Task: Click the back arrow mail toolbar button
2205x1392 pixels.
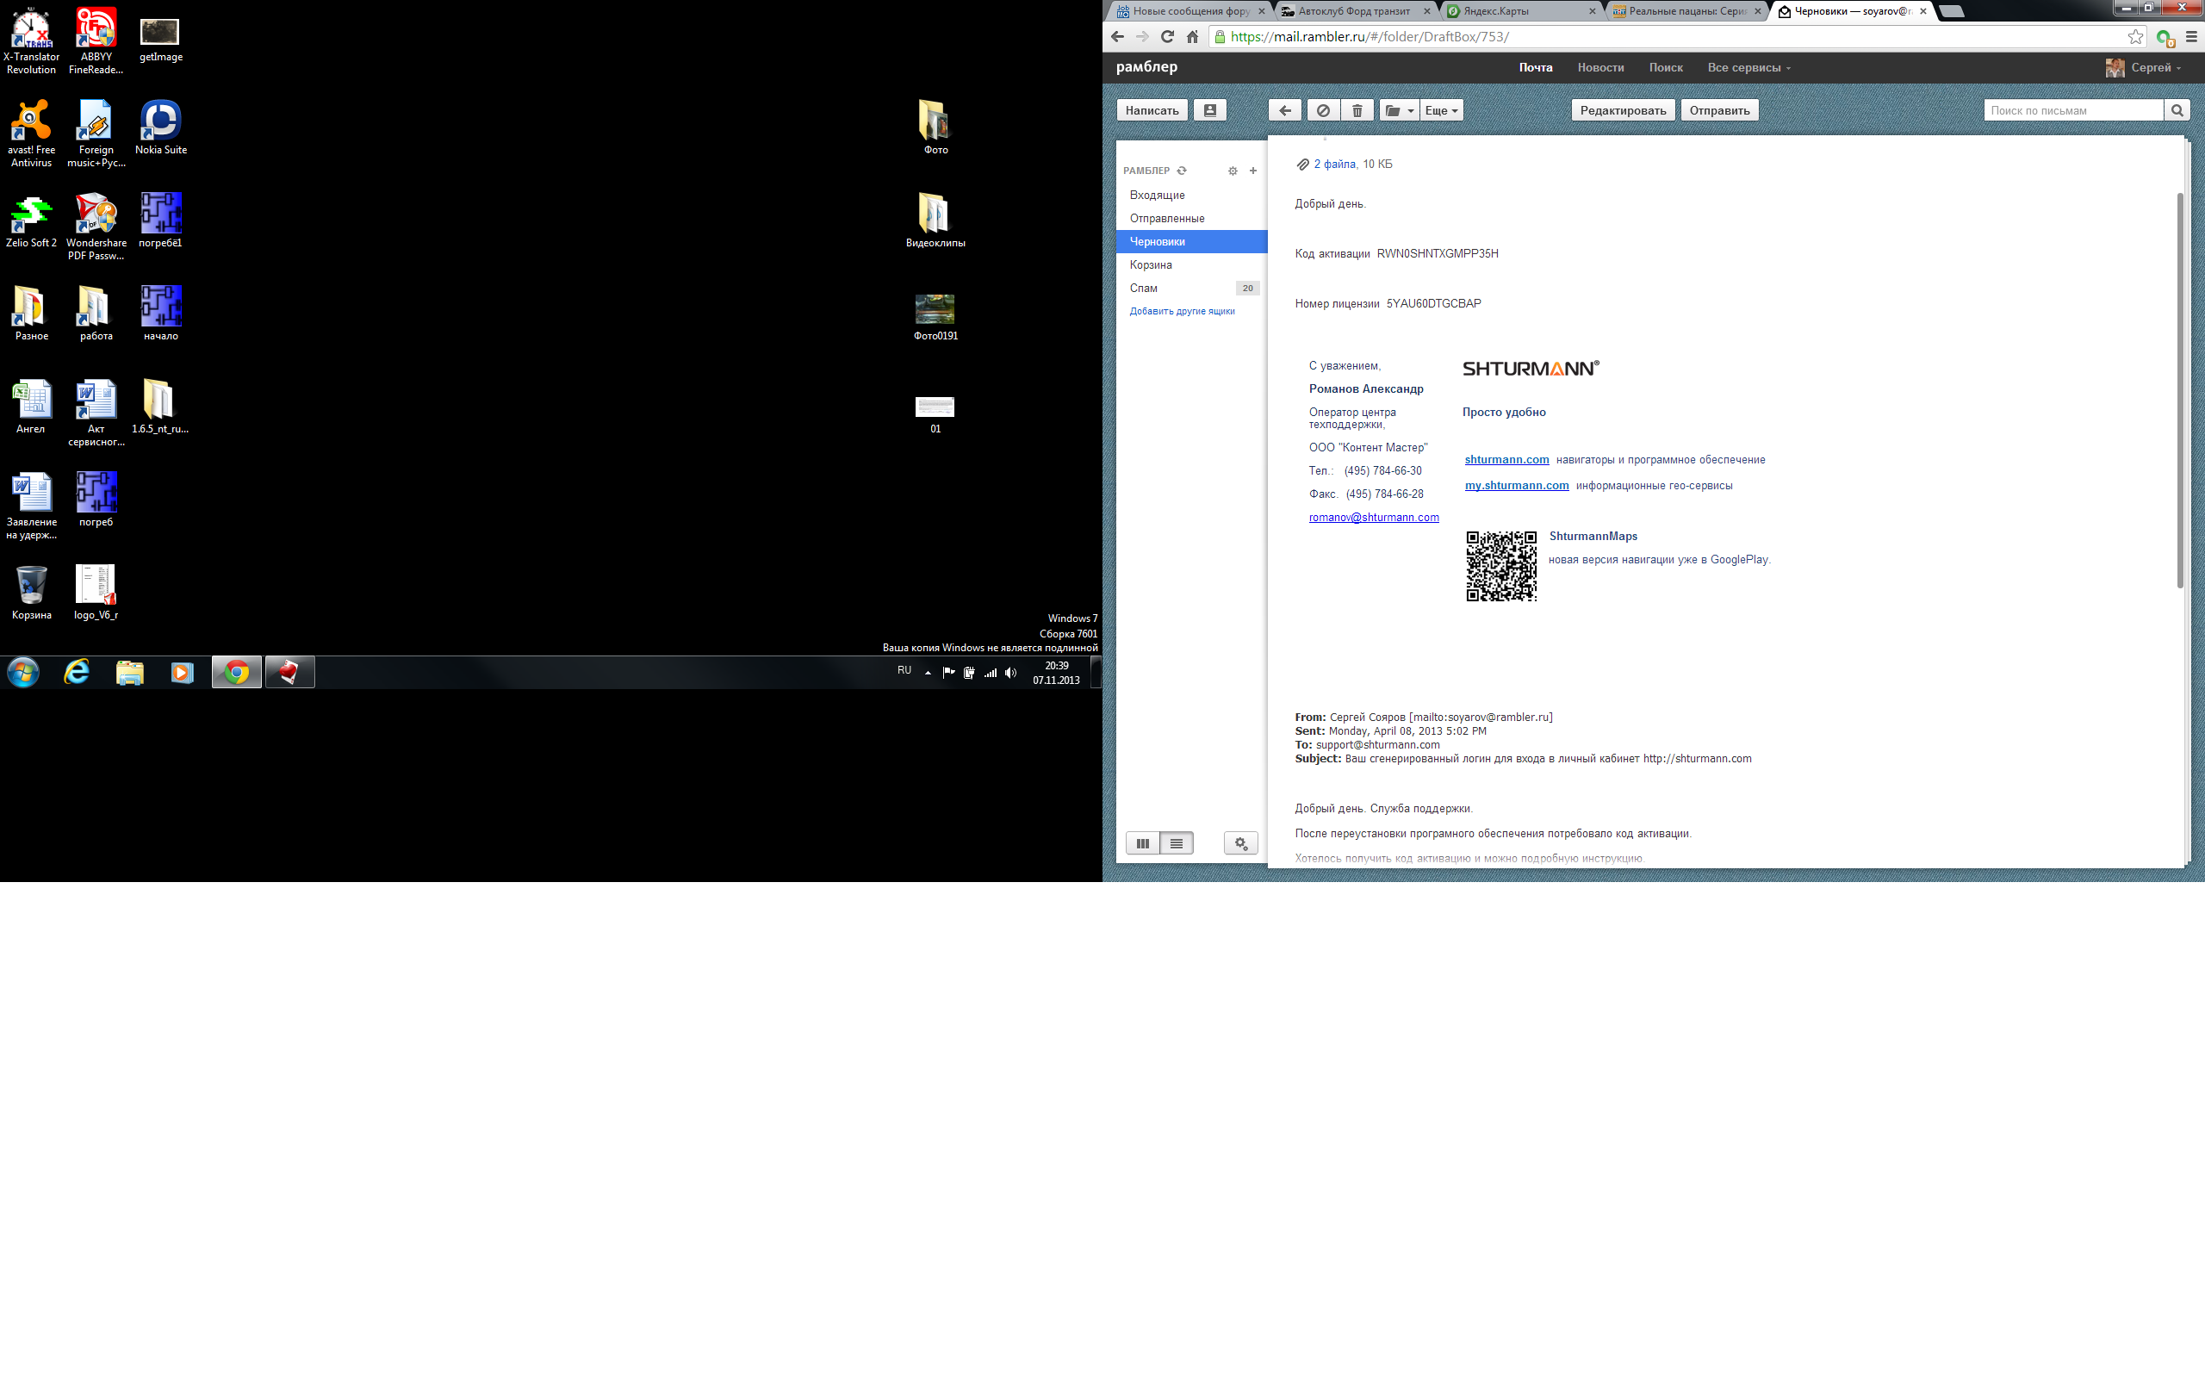Action: tap(1285, 110)
